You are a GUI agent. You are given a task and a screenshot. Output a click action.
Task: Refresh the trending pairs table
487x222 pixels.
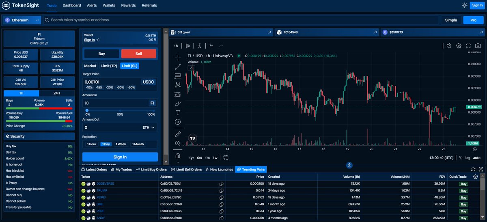[x=473, y=169]
